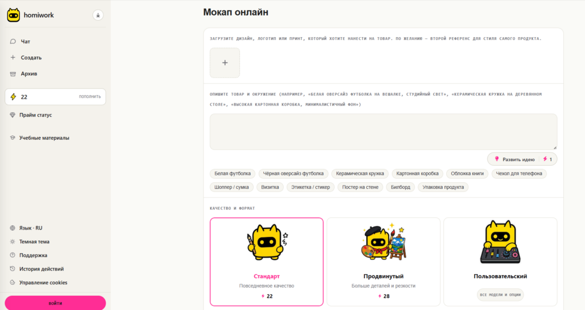Click the archive box icon
The width and height of the screenshot is (585, 310).
pyautogui.click(x=13, y=74)
